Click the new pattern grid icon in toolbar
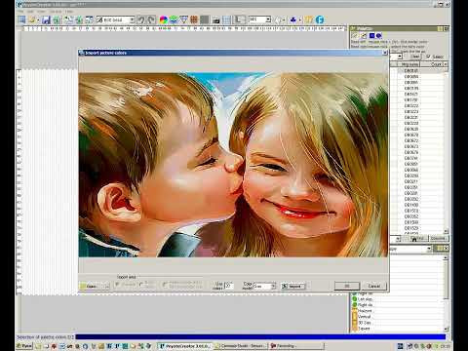This screenshot has width=468, height=351. (x=21, y=19)
